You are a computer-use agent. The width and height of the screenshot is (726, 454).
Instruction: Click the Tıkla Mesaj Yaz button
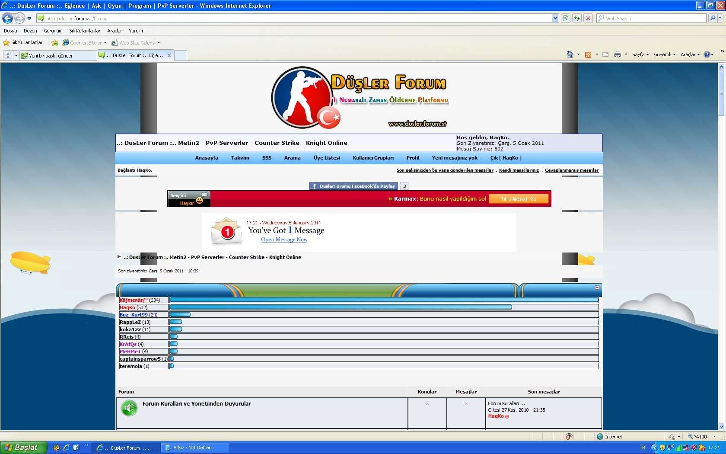(x=519, y=199)
